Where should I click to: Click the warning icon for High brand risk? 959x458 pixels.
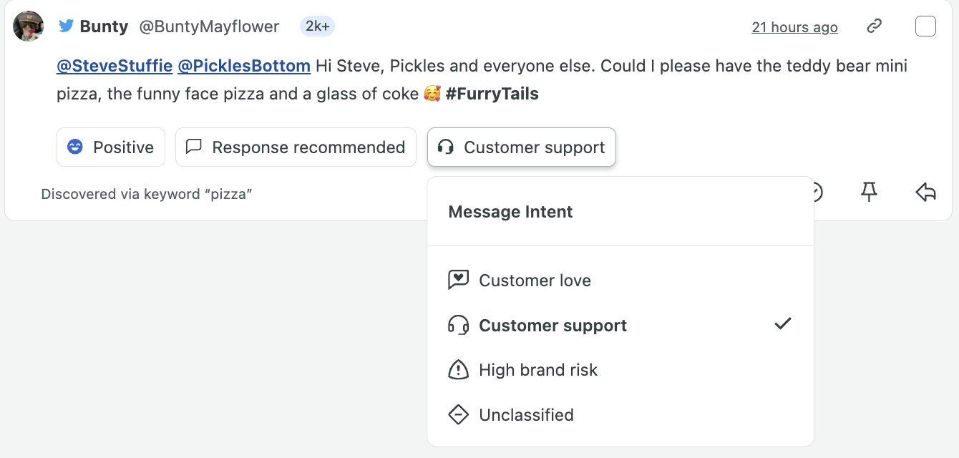[458, 370]
